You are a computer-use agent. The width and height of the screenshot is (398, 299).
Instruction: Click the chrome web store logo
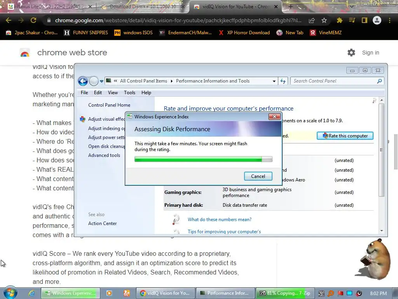point(25,53)
